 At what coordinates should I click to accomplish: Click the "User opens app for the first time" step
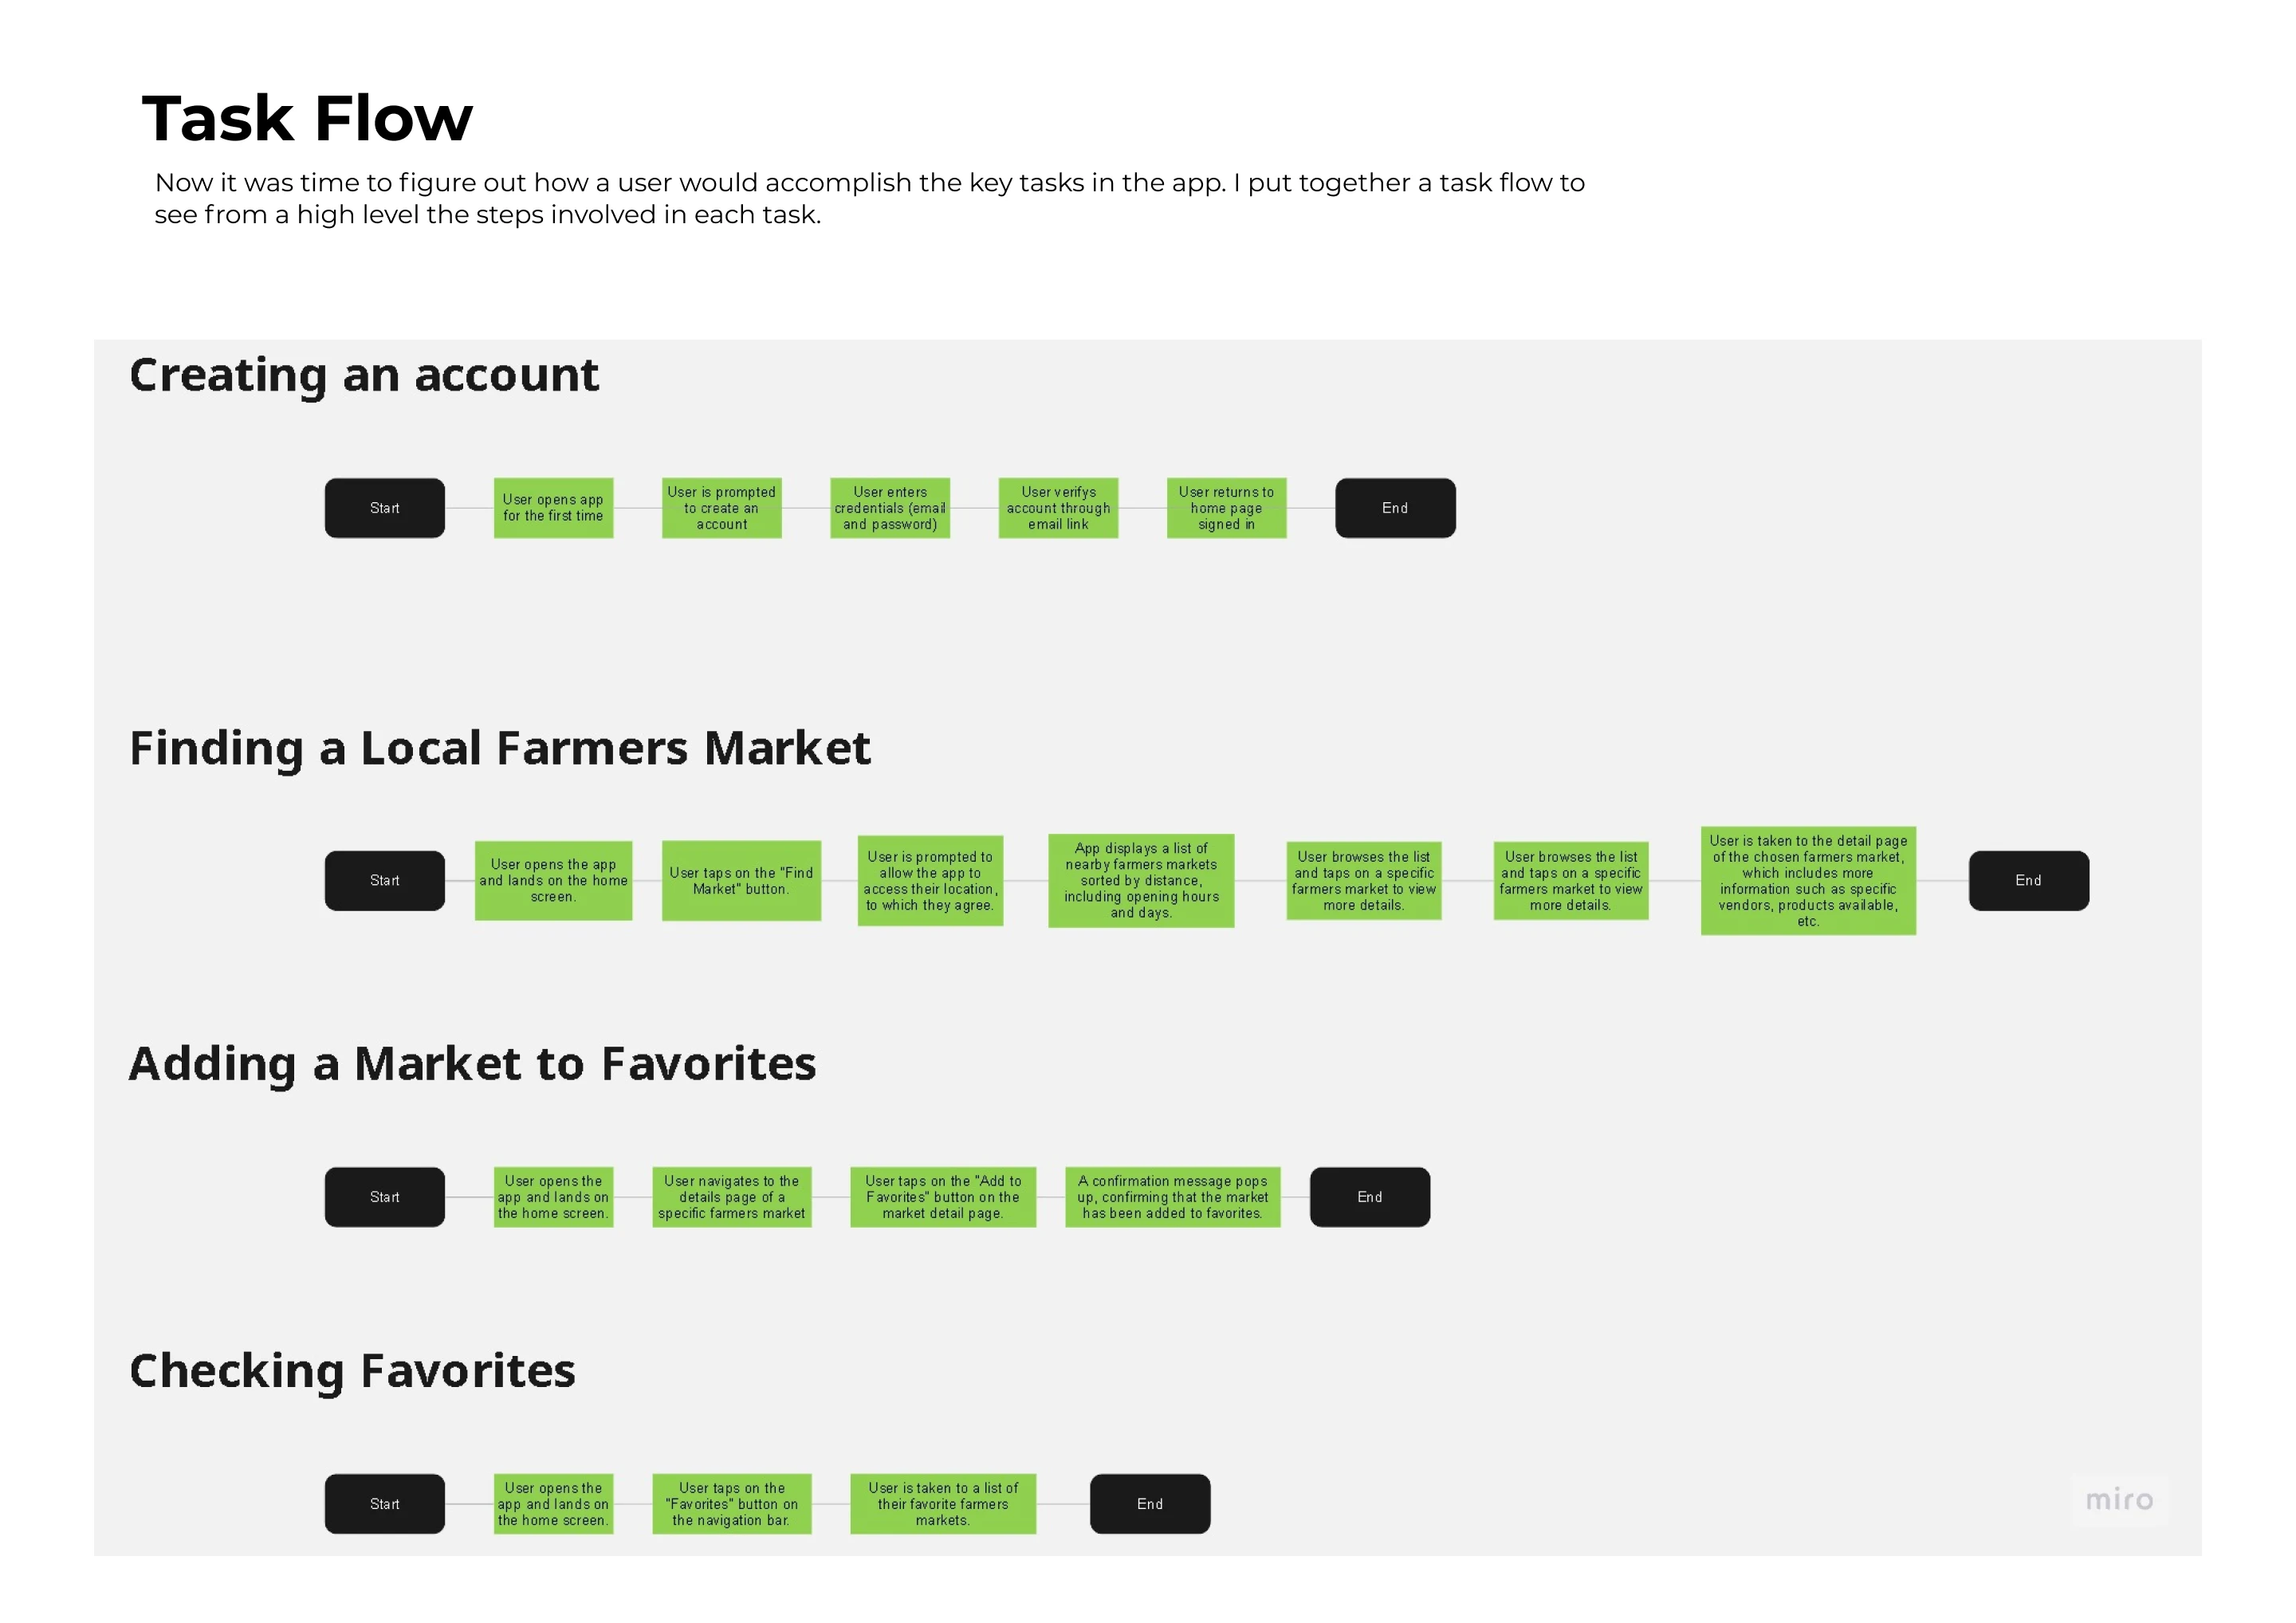point(553,508)
